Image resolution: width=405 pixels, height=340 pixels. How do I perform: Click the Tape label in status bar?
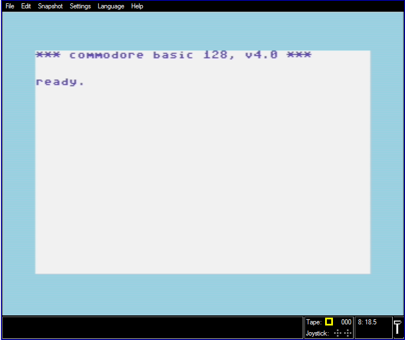point(314,322)
